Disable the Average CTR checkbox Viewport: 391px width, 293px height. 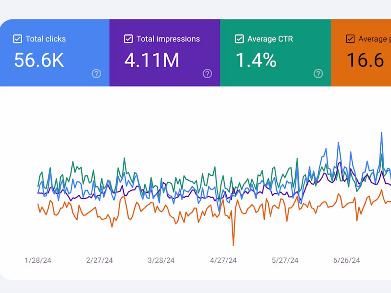coord(239,39)
